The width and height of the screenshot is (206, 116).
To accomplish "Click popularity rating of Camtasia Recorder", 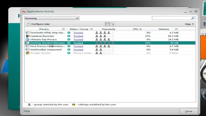I will [105, 36].
